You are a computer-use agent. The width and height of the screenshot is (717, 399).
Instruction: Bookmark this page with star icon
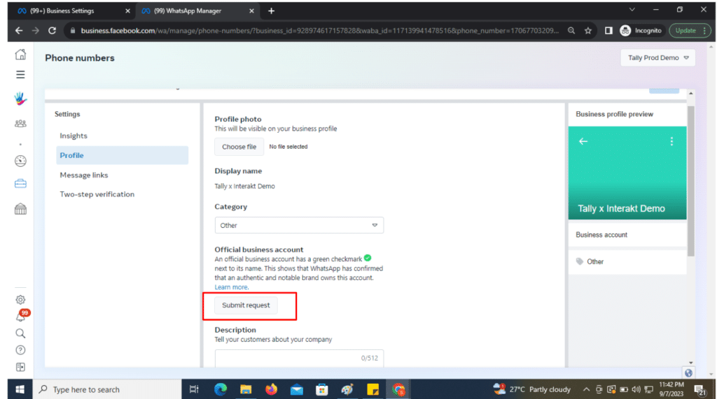coord(588,31)
